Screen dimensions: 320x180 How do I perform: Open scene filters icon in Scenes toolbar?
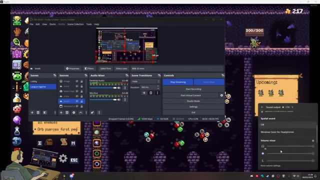pyautogui.click(x=45, y=112)
